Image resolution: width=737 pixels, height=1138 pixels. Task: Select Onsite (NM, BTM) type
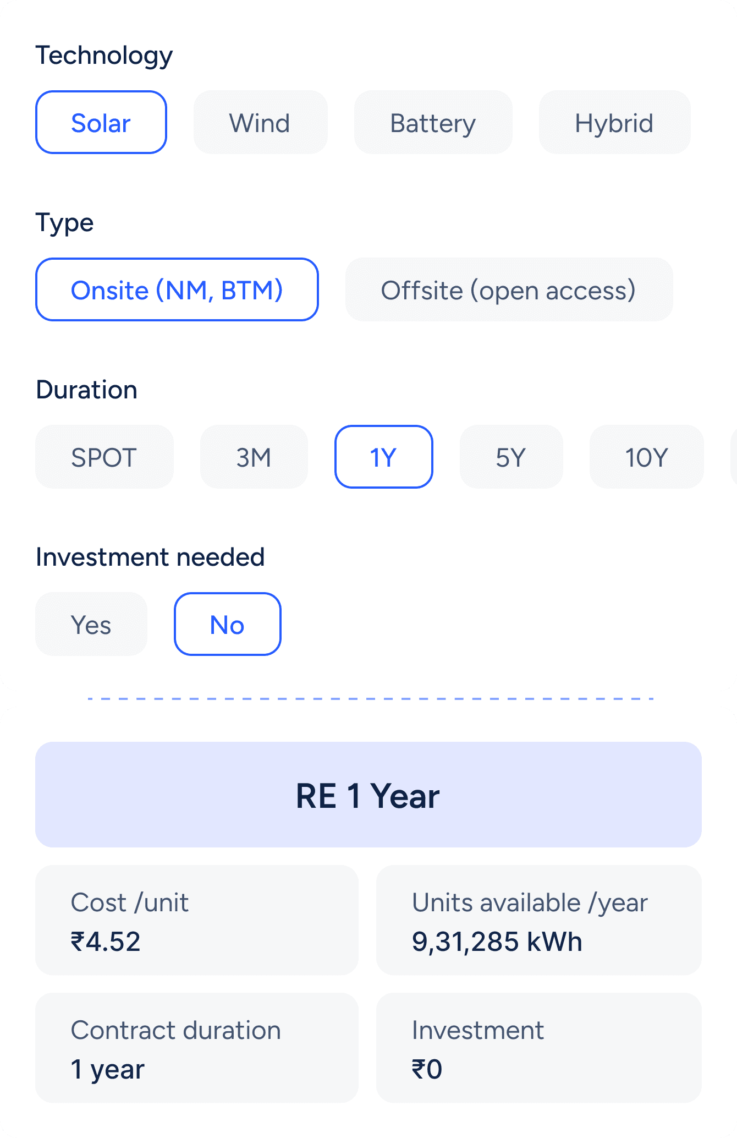[177, 290]
